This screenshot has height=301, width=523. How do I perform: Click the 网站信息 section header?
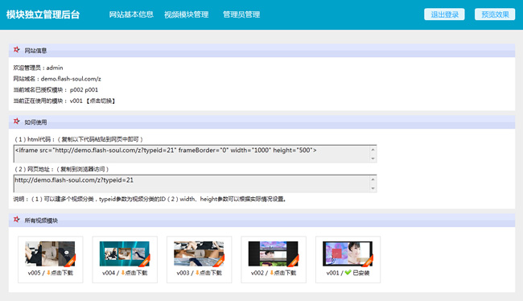point(261,51)
